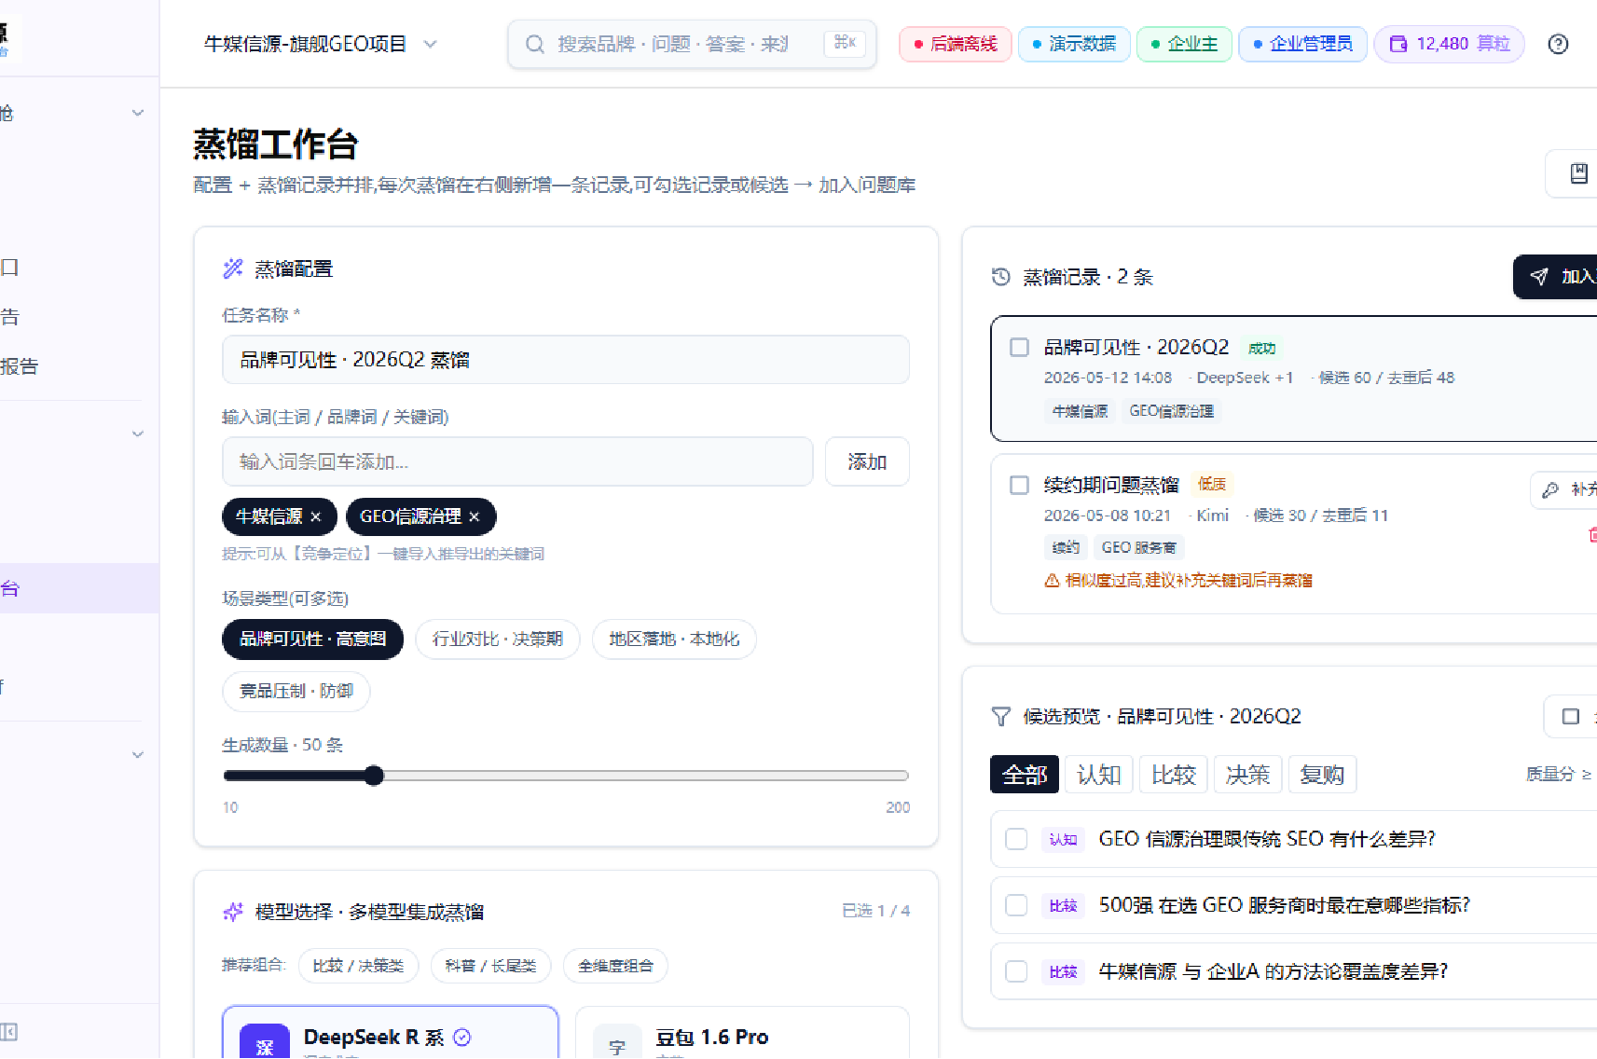
Task: Collapse the first sidebar section chevron
Action: tap(138, 113)
